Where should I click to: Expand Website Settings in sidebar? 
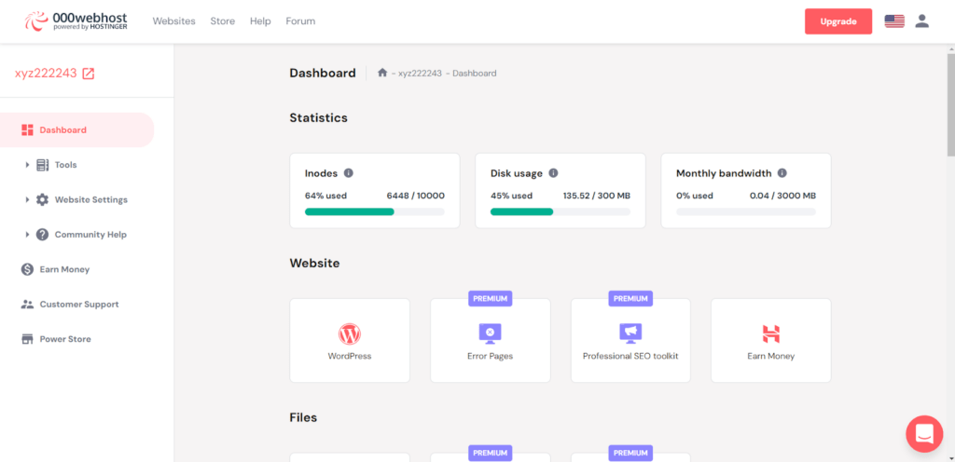[90, 199]
